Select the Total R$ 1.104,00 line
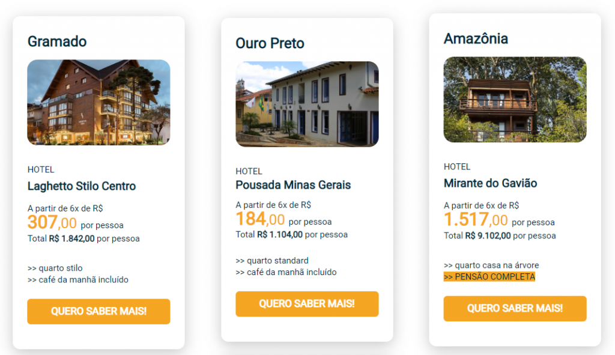Screen dimensions: 615x355 point(291,234)
